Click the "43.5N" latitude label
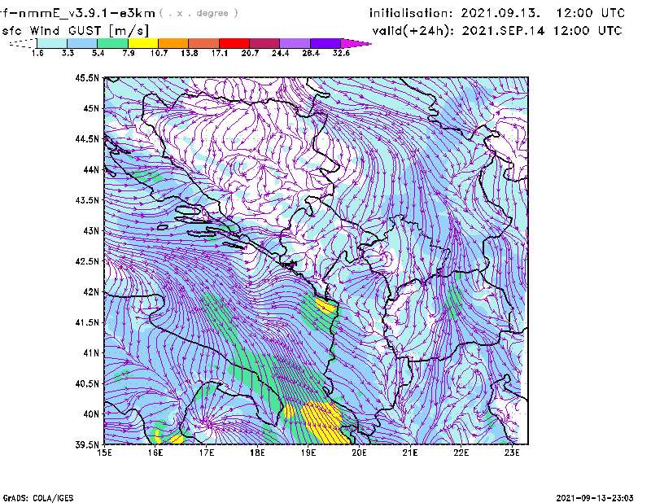 click(87, 200)
